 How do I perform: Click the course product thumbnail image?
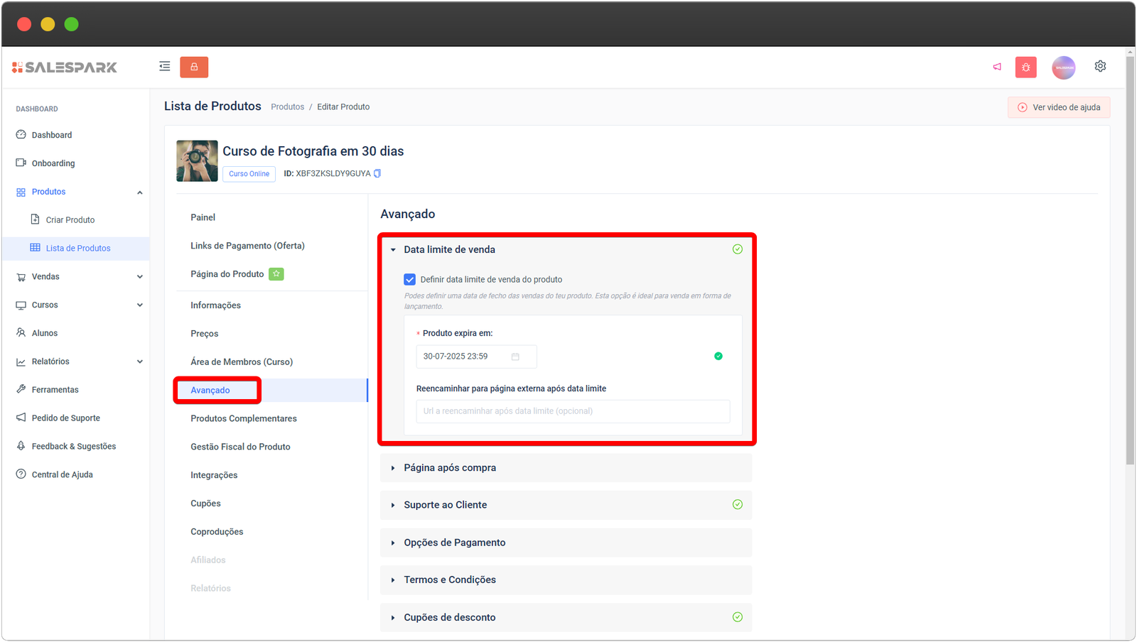[197, 161]
